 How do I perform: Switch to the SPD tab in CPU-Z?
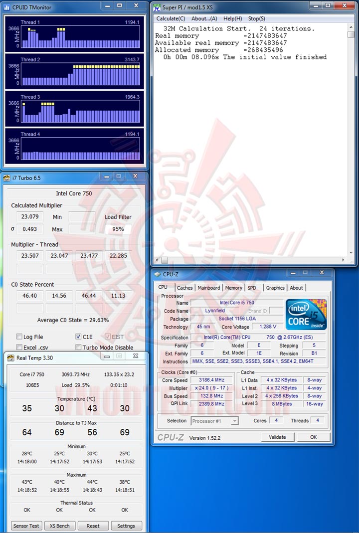point(252,288)
